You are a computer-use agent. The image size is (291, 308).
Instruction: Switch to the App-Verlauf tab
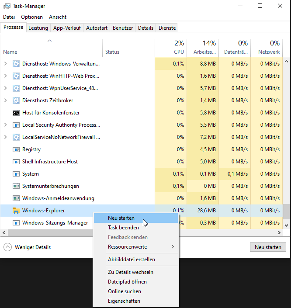pyautogui.click(x=67, y=28)
